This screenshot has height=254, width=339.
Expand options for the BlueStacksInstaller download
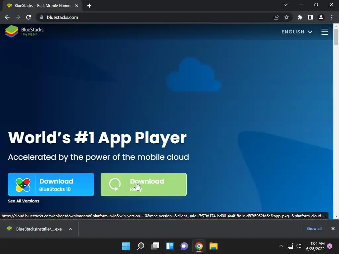pyautogui.click(x=71, y=229)
